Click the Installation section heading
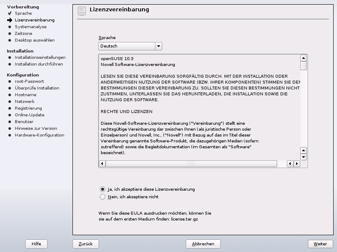Image resolution: width=337 pixels, height=252 pixels. click(x=20, y=51)
